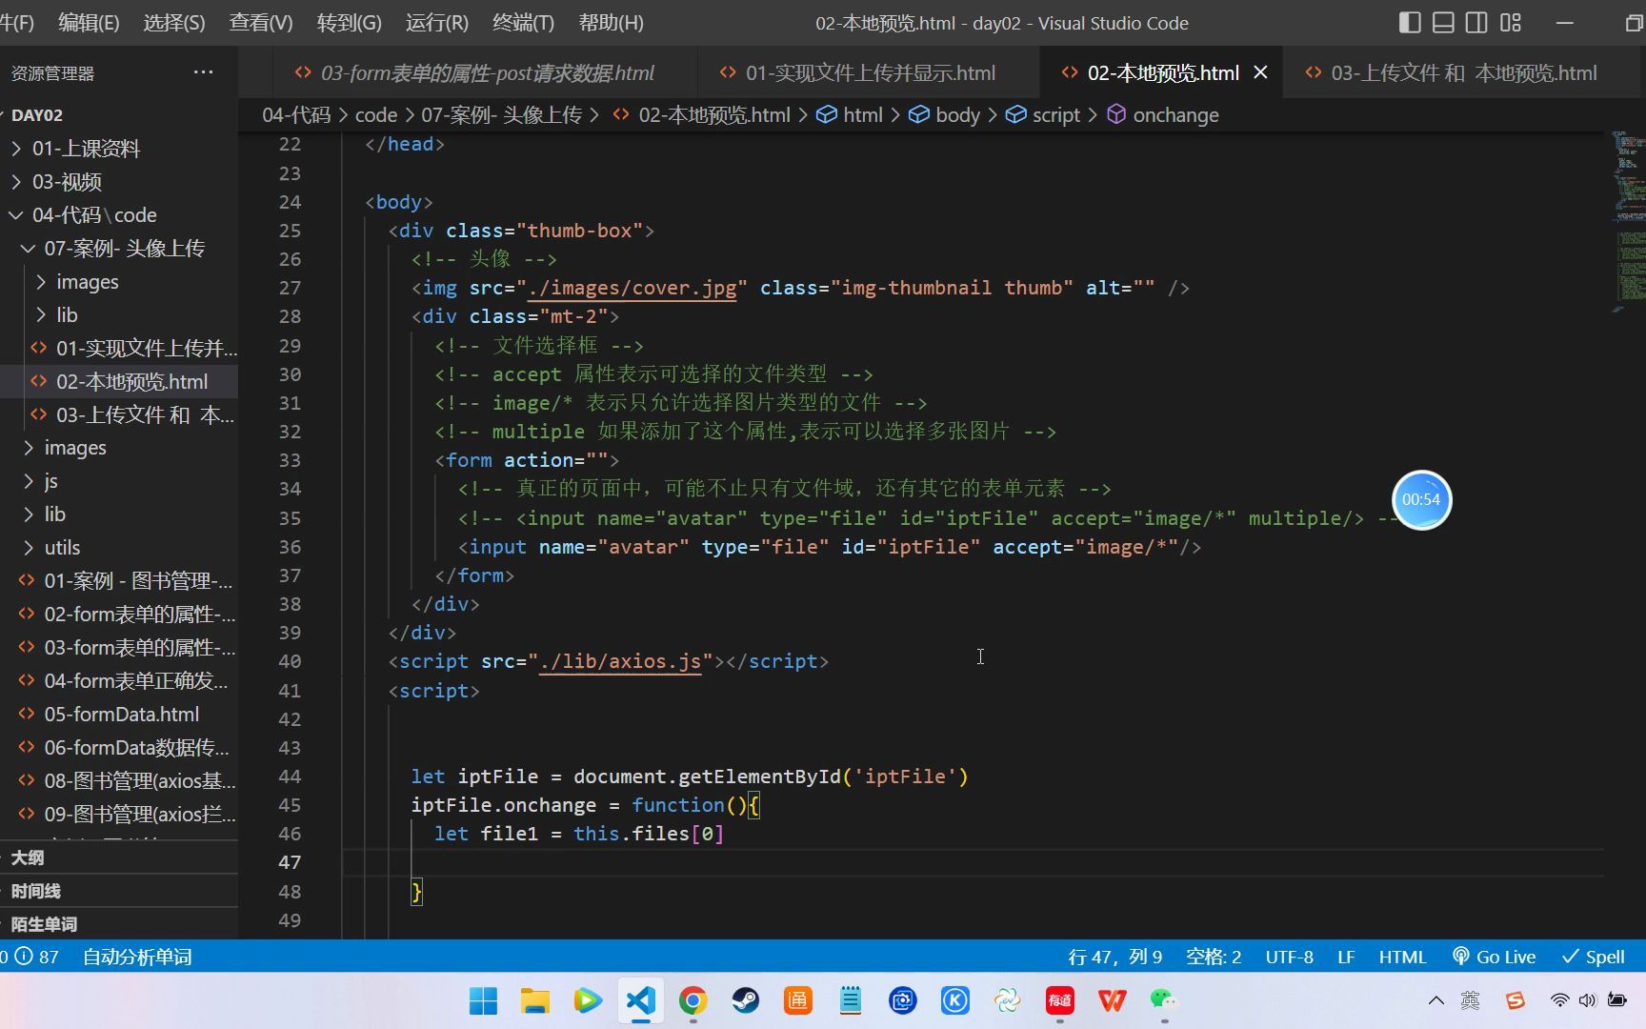Click the blue 00:54 timer bubble
The width and height of the screenshot is (1646, 1029).
click(x=1421, y=499)
